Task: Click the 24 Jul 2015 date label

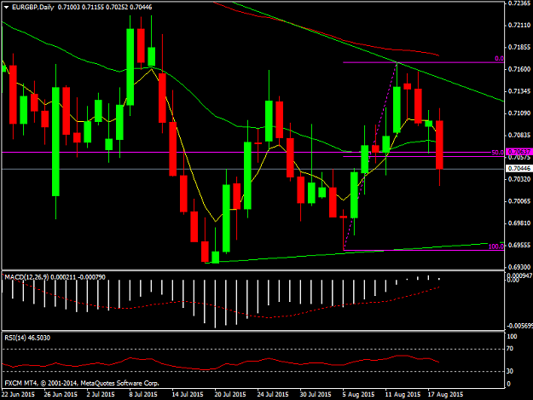Action: [x=273, y=394]
